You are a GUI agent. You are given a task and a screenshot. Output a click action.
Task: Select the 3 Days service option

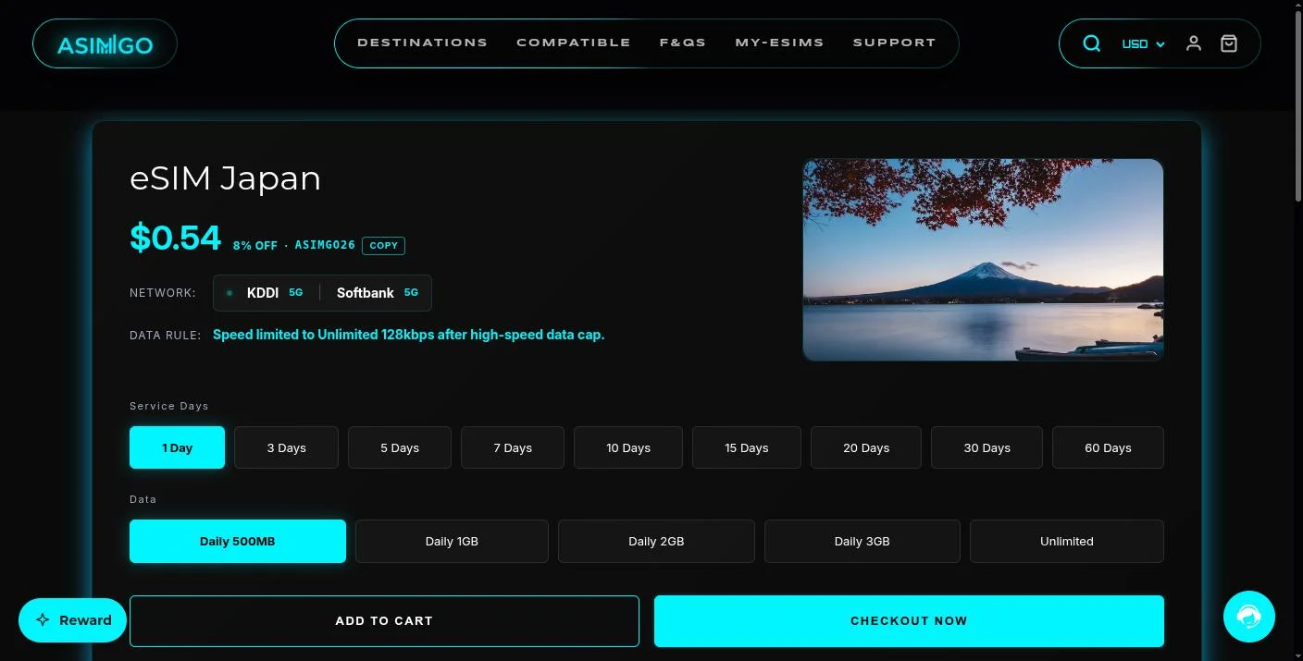[x=286, y=447]
